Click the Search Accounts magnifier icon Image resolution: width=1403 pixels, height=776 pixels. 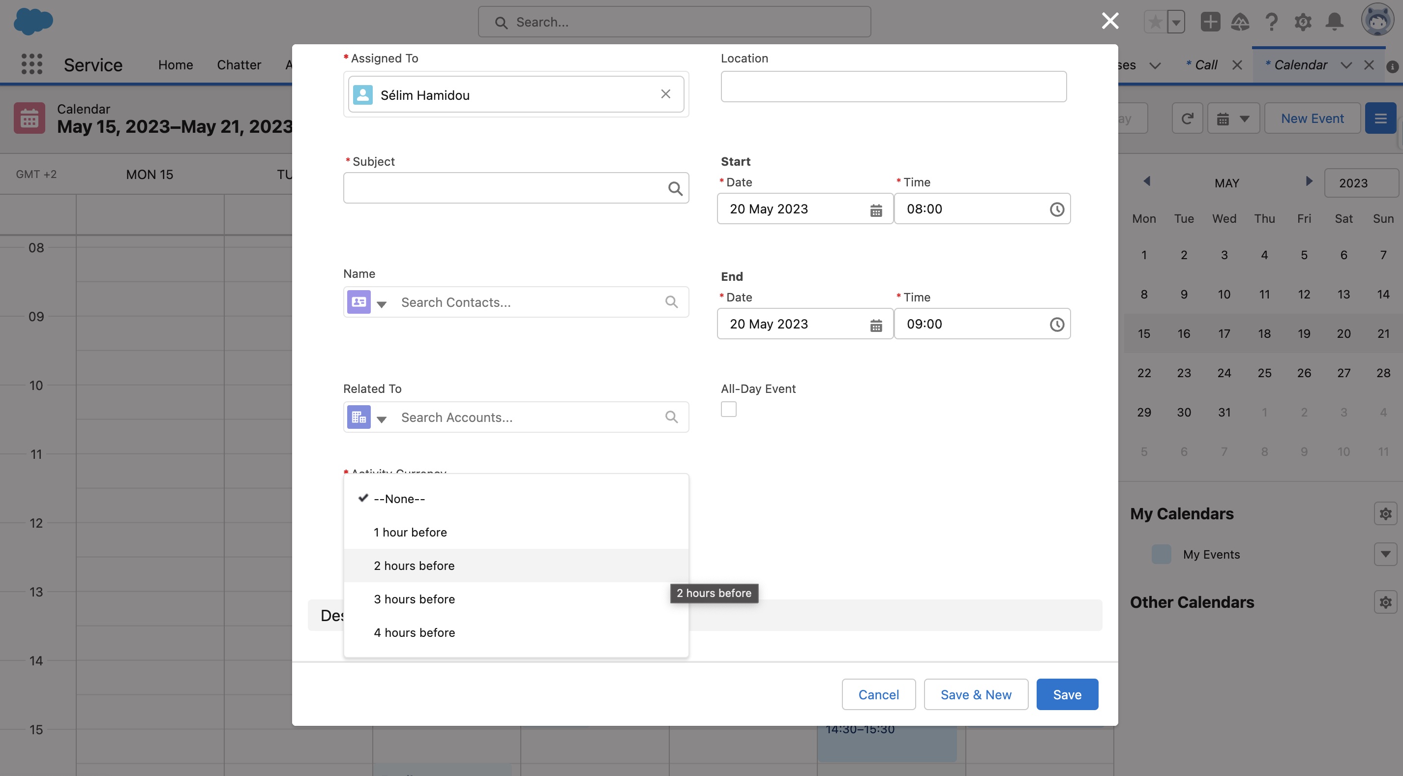coord(672,417)
